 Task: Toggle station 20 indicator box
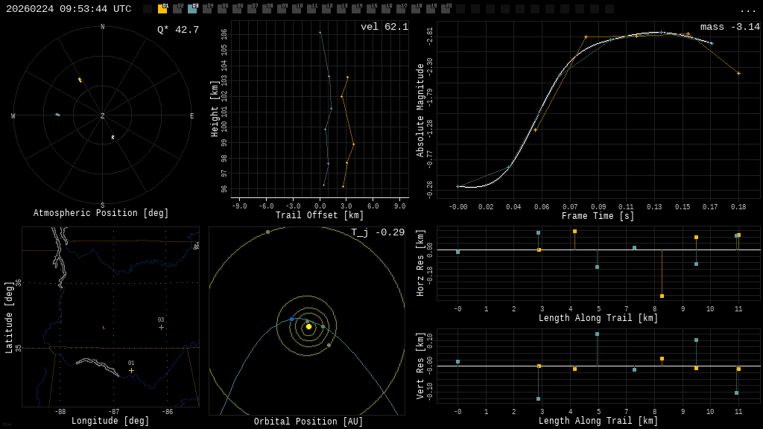446,9
